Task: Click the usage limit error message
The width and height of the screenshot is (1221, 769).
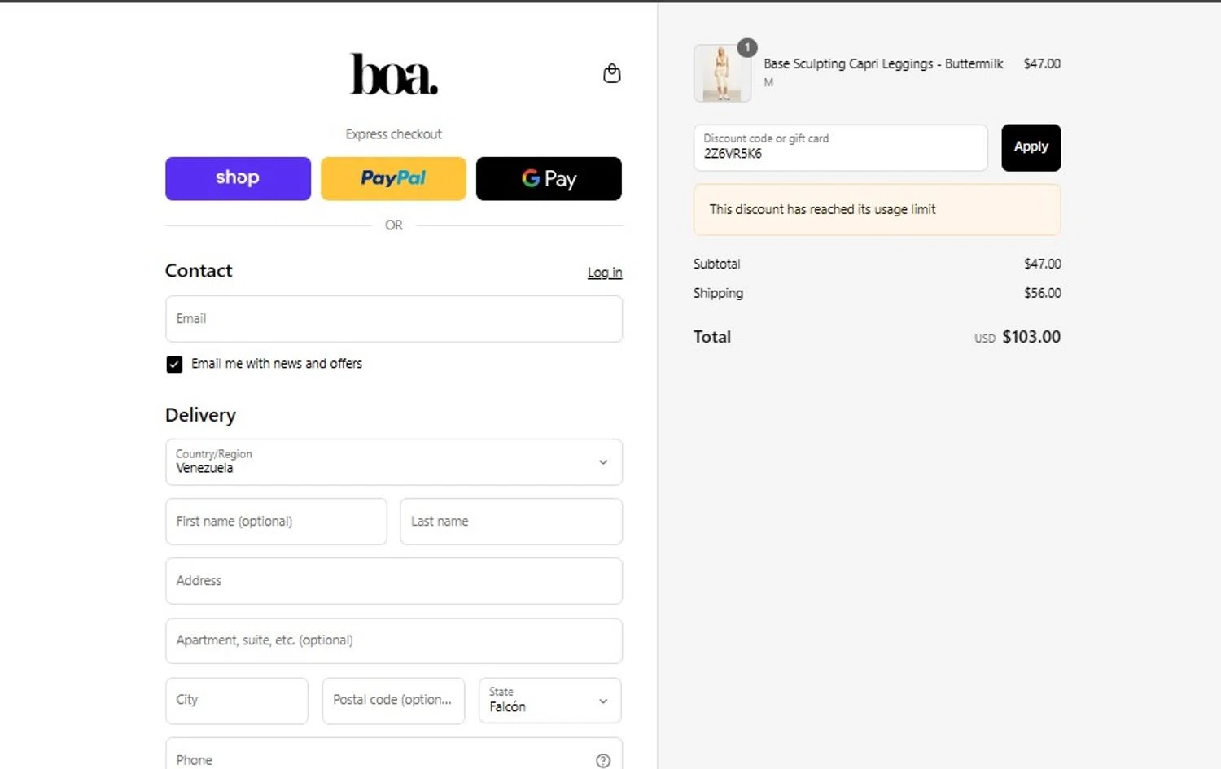Action: pos(877,210)
